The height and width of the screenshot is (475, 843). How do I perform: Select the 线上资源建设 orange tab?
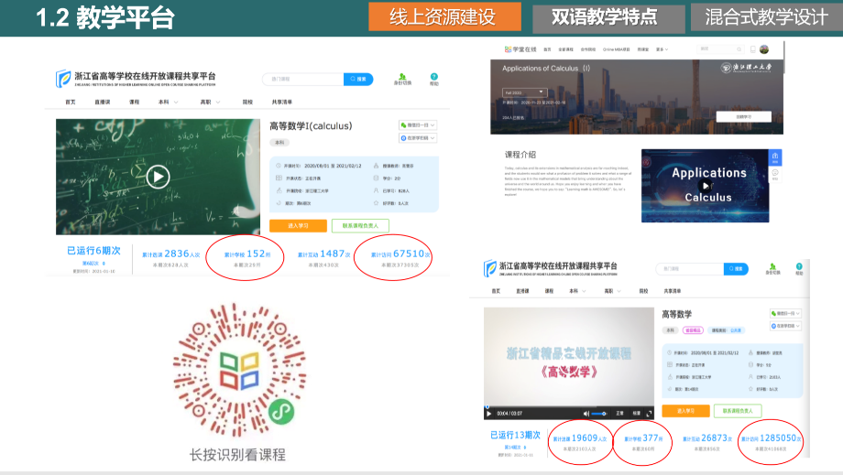point(444,16)
